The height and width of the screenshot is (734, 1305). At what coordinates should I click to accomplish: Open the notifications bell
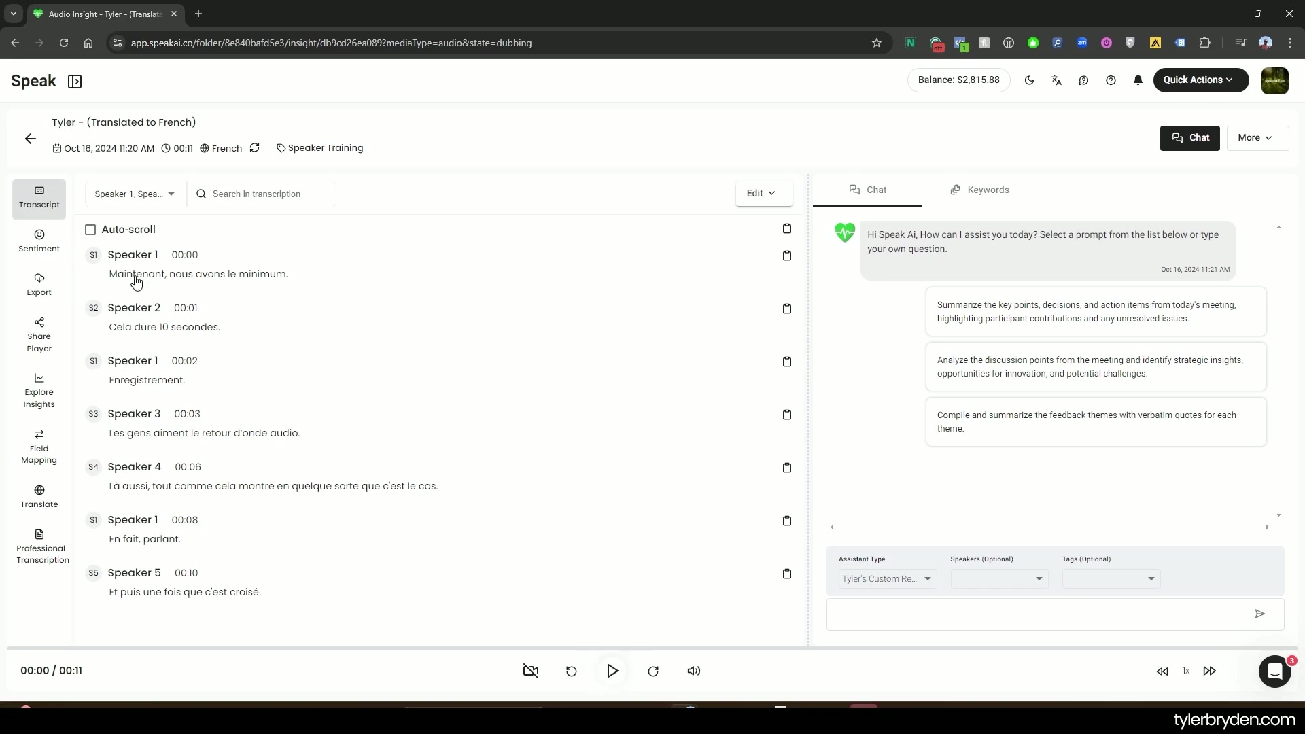click(1138, 80)
